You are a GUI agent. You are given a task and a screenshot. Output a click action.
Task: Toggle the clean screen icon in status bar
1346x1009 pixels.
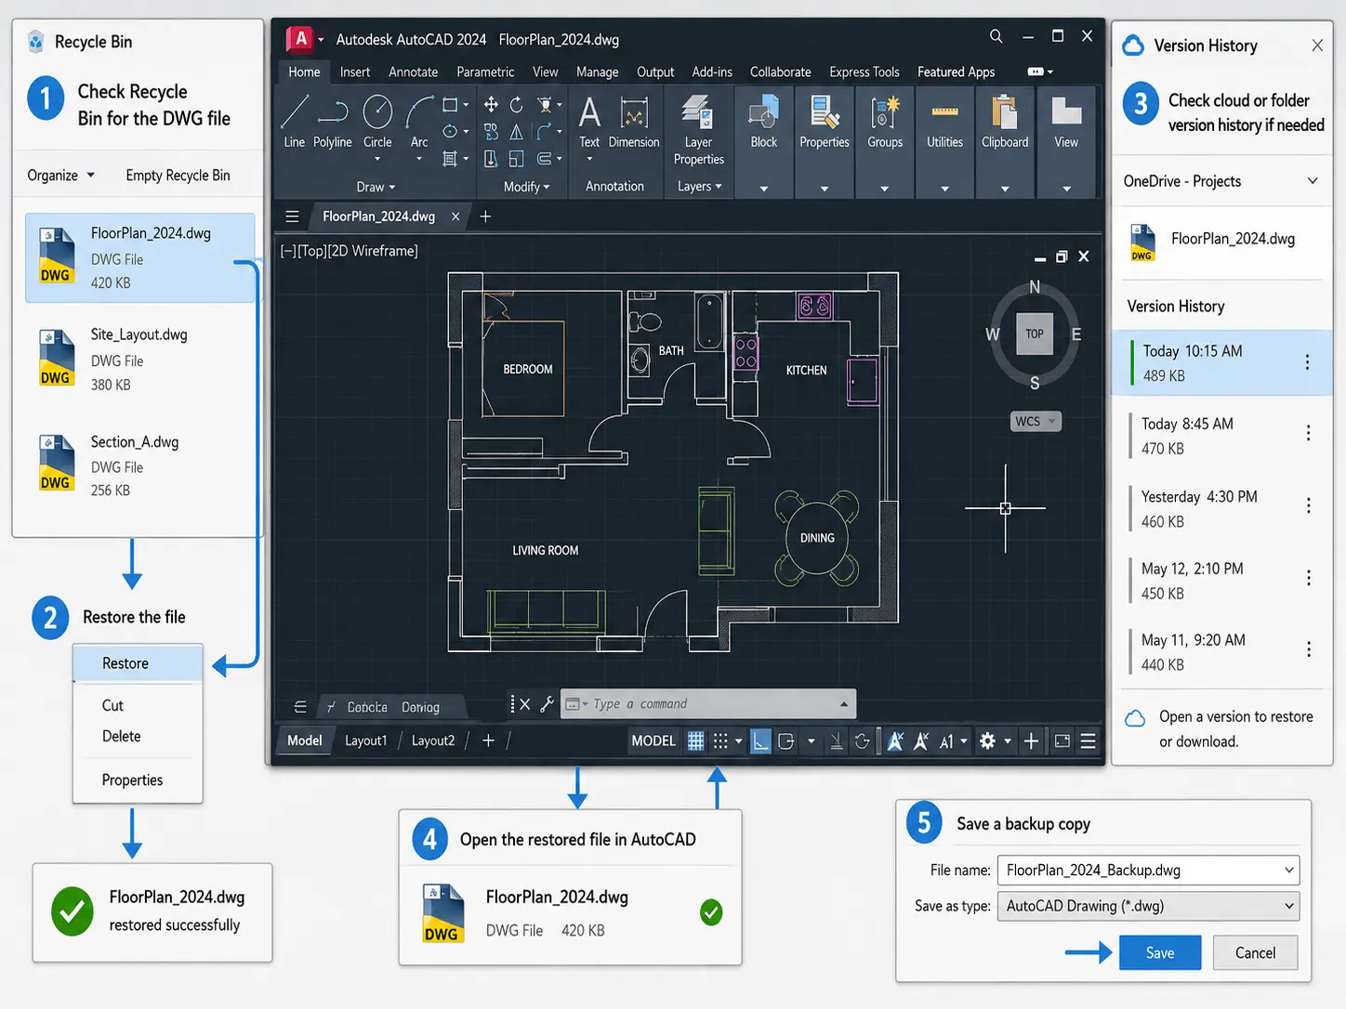click(x=1062, y=740)
